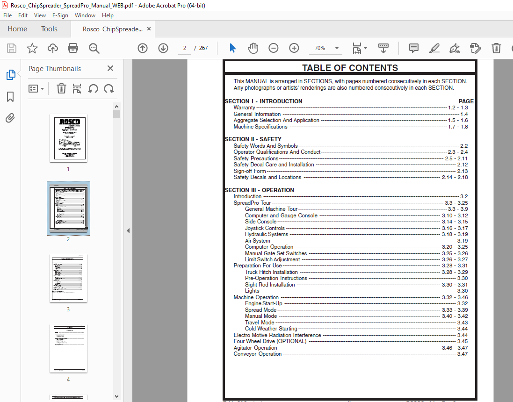Switch to the Home tab
This screenshot has width=513, height=402.
pos(17,29)
